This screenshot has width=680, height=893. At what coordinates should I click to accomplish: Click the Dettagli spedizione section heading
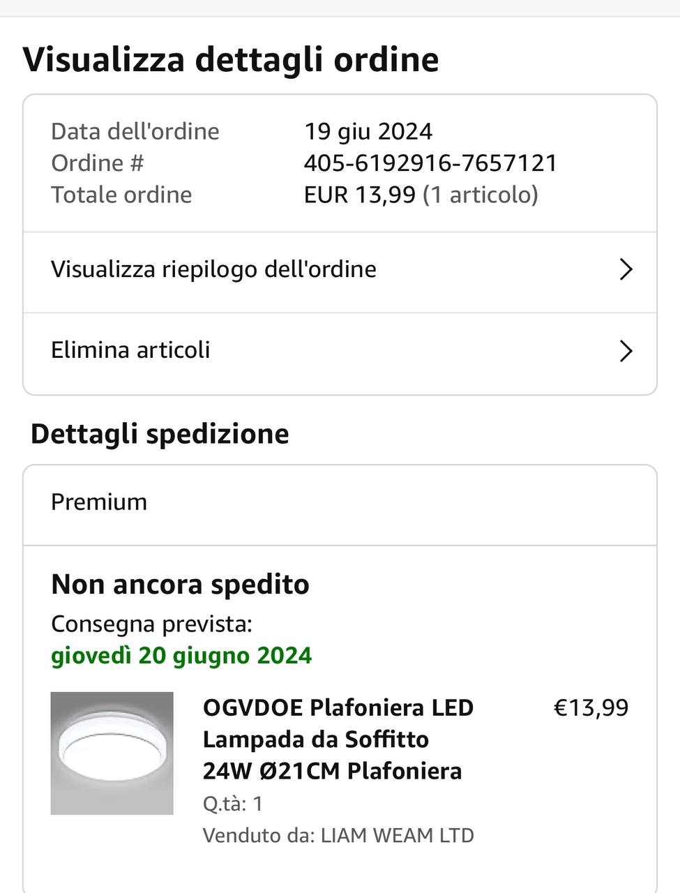(160, 433)
